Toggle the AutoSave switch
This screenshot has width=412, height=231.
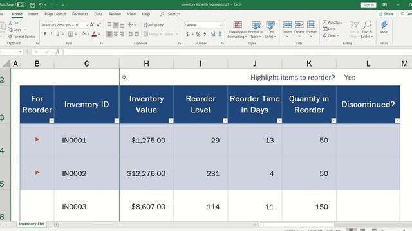pos(21,4)
